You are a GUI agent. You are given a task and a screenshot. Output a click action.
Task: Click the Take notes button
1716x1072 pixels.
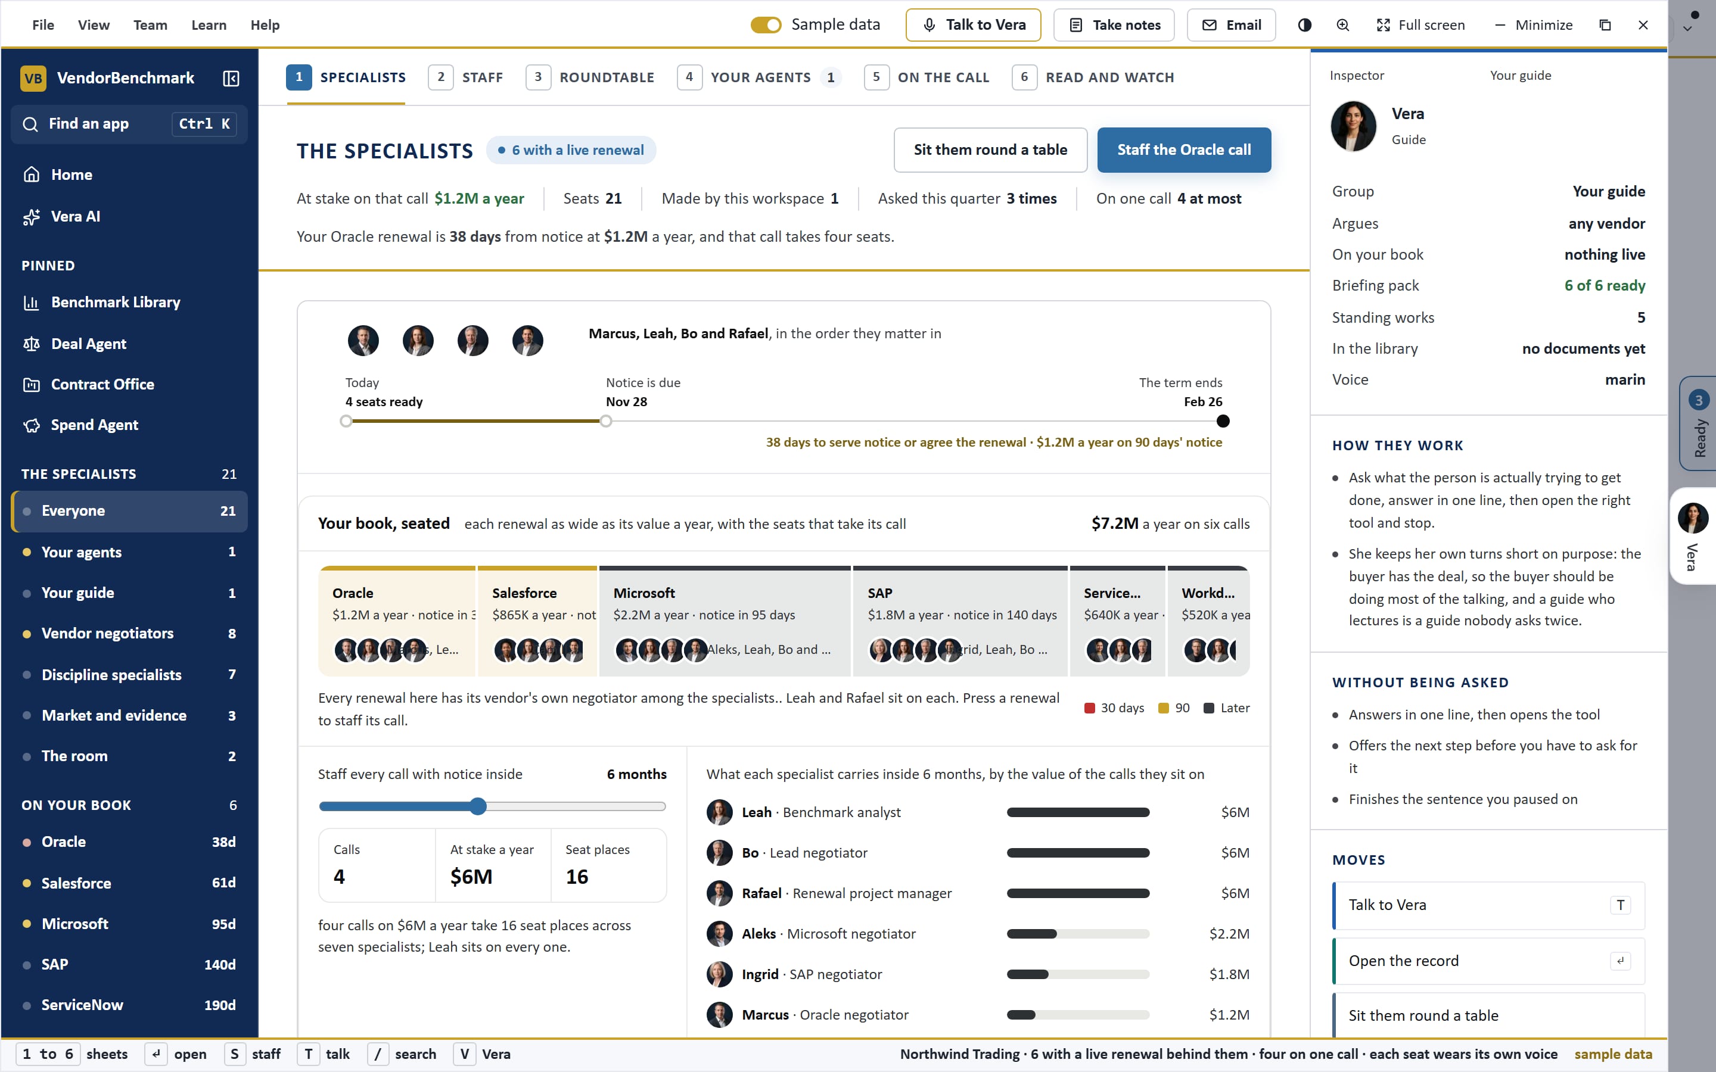click(1114, 25)
